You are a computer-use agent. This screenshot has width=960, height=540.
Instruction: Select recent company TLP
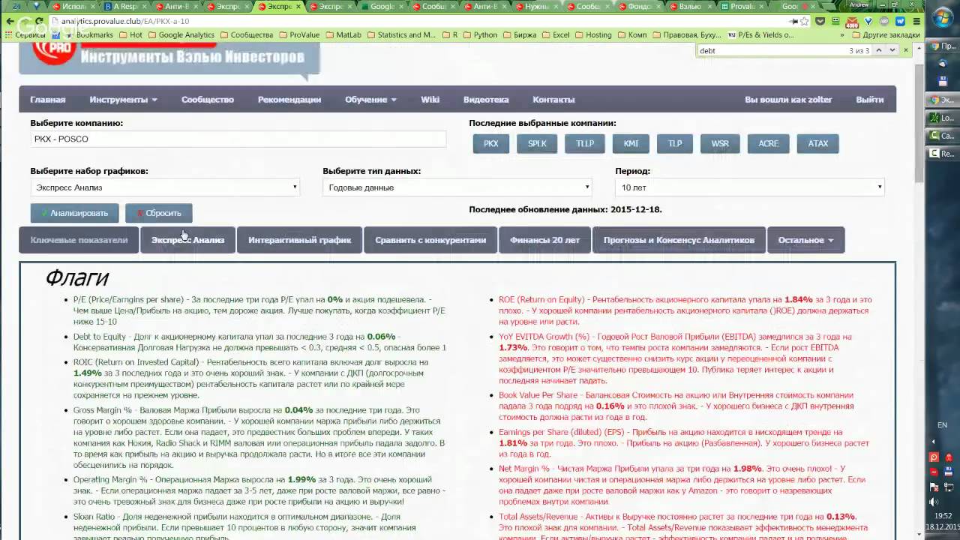pos(675,143)
